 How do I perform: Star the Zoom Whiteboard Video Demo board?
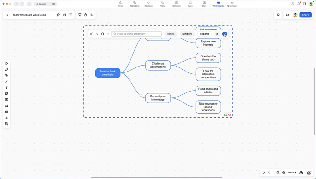58,15
